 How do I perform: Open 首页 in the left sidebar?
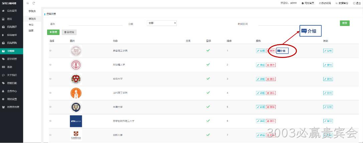pos(12,19)
